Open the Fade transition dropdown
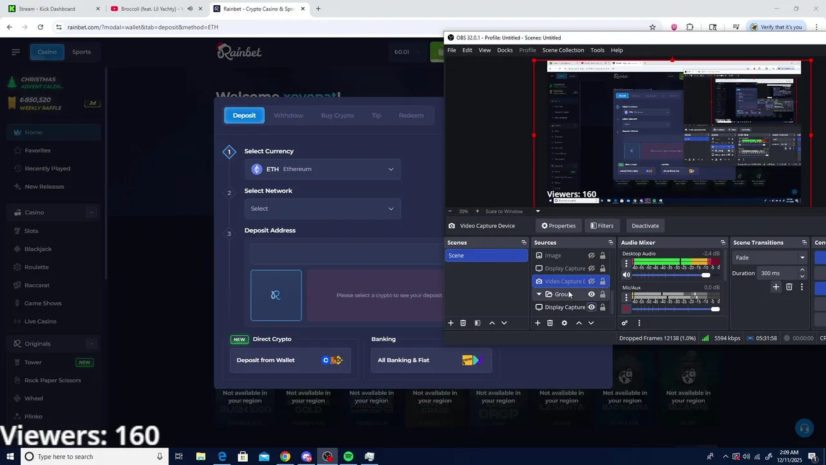Image resolution: width=826 pixels, height=465 pixels. coord(769,258)
